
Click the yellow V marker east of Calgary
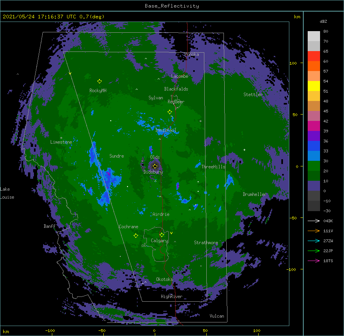pyautogui.click(x=171, y=233)
